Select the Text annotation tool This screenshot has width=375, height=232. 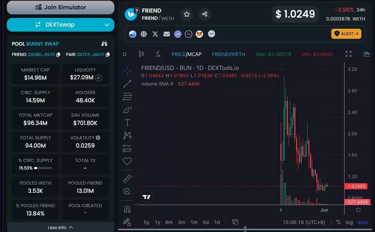(127, 122)
